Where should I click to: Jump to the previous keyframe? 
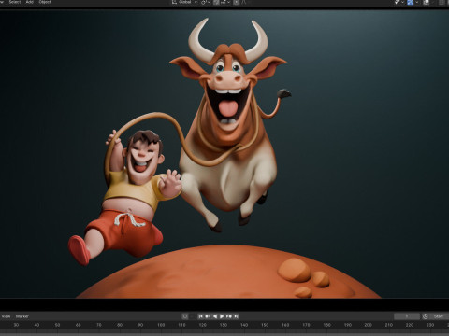(208, 316)
